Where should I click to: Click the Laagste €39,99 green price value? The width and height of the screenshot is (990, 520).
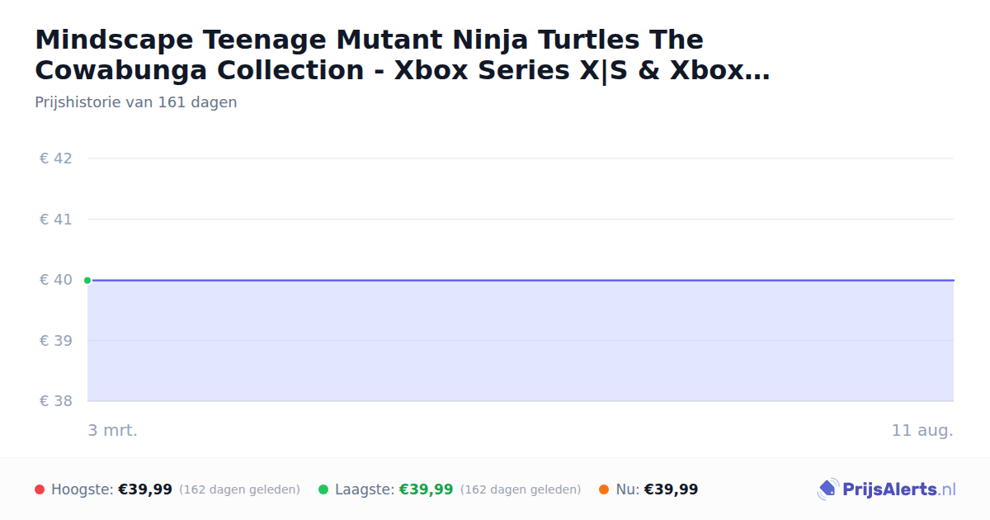click(427, 489)
